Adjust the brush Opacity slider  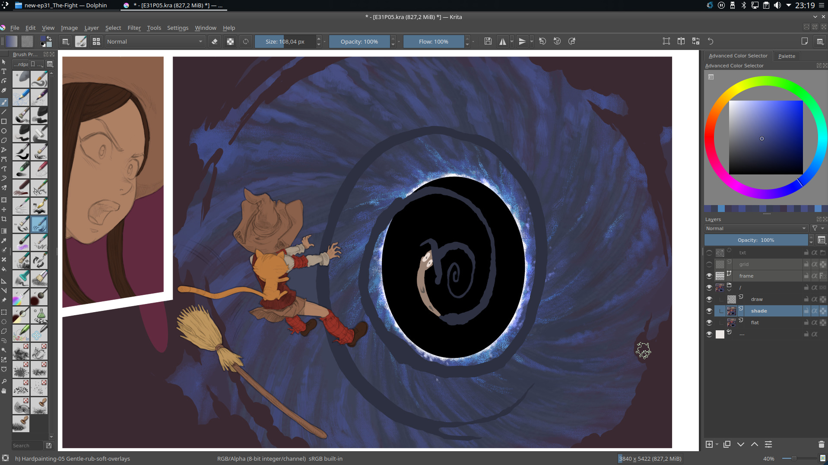[x=359, y=41]
